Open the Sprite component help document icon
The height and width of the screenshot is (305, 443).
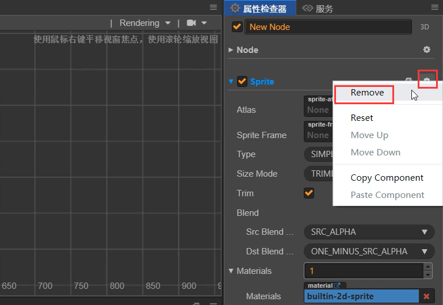point(408,81)
